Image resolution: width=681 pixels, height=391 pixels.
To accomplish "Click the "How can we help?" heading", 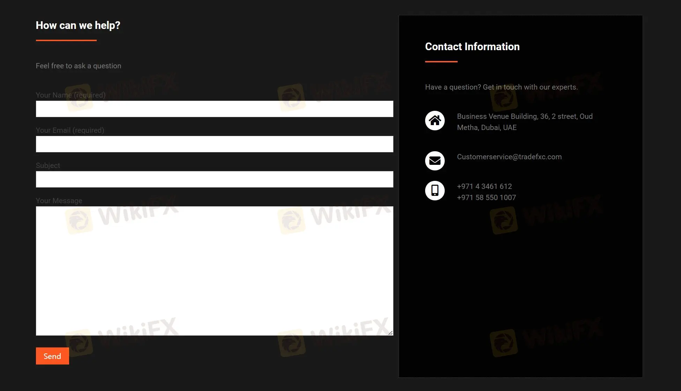I will click(78, 25).
